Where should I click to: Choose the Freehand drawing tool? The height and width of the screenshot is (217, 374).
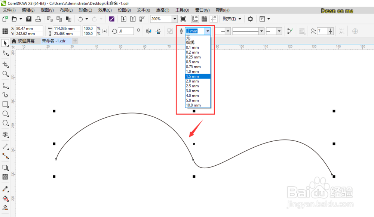(5, 85)
